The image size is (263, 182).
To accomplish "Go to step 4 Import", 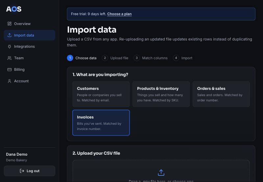I will (x=183, y=58).
